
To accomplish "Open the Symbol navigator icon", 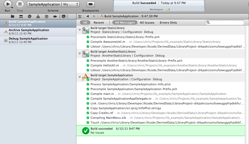I will (21, 16).
